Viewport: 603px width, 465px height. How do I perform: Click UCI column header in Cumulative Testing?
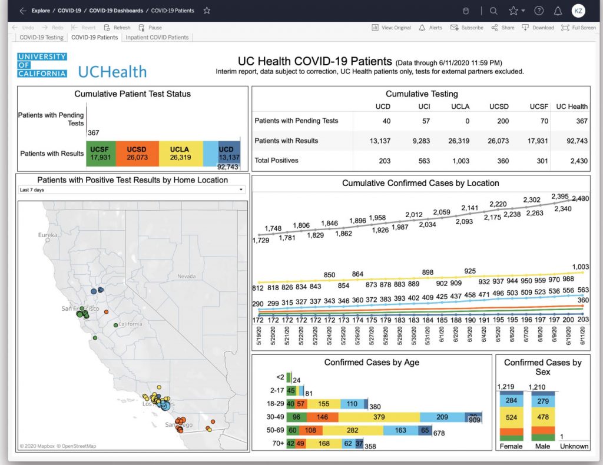coord(424,107)
